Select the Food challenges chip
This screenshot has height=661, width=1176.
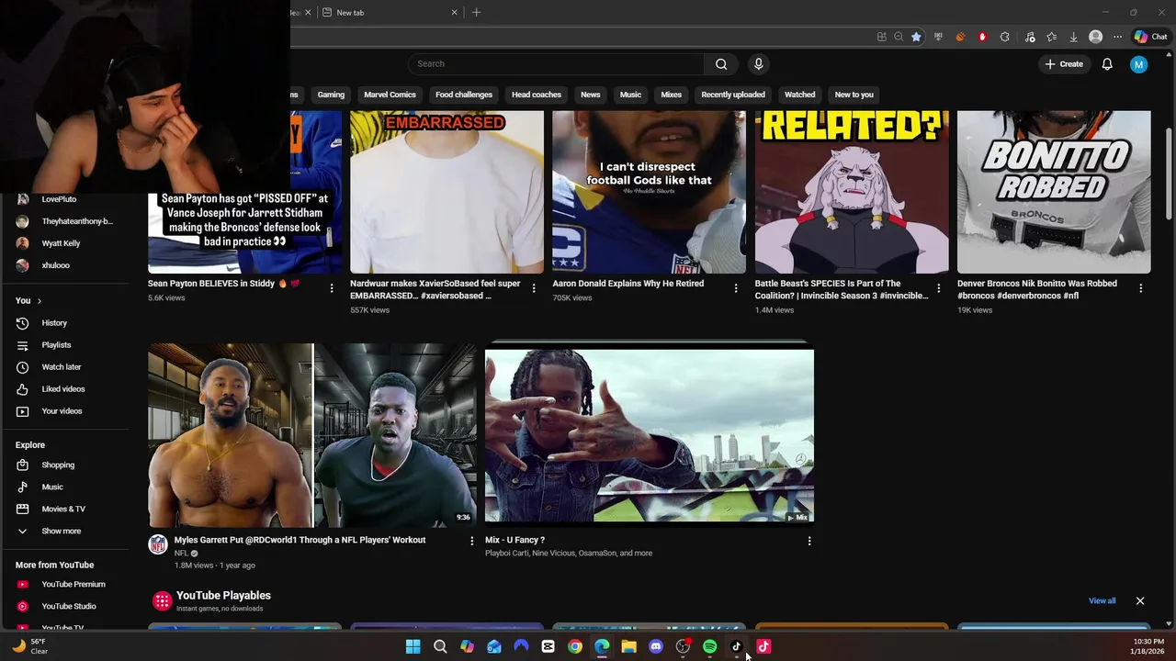pos(464,95)
